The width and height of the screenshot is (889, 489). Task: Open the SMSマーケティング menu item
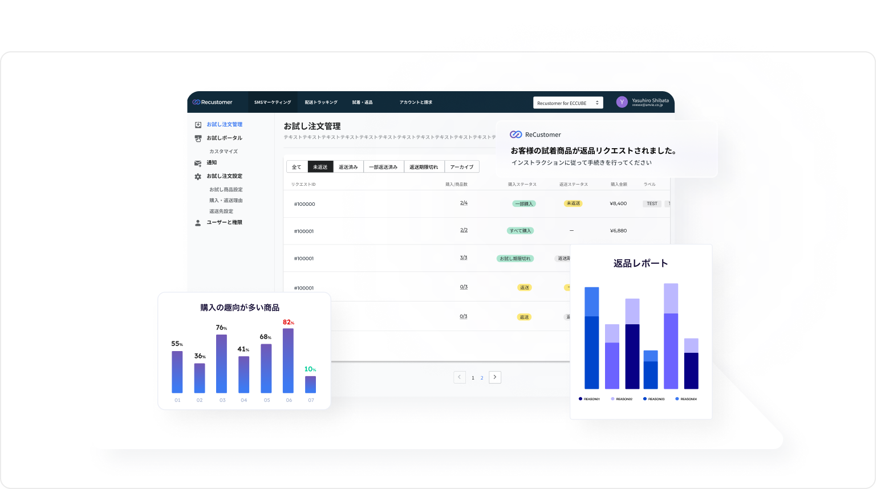(273, 103)
